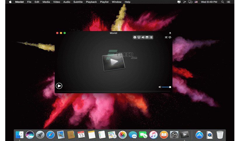Screen dimensions: 244x141
Task: Open the Audio menu
Action: (x=67, y=2)
